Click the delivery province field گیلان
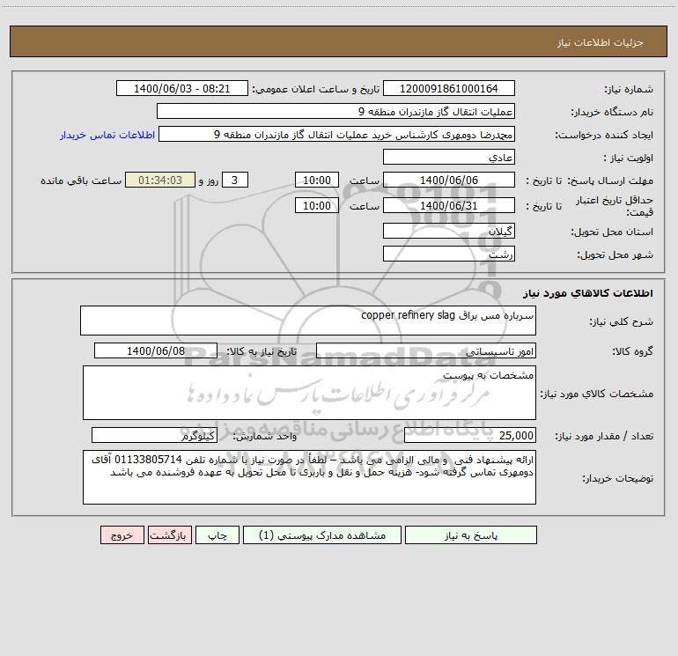The height and width of the screenshot is (656, 678). pyautogui.click(x=449, y=231)
